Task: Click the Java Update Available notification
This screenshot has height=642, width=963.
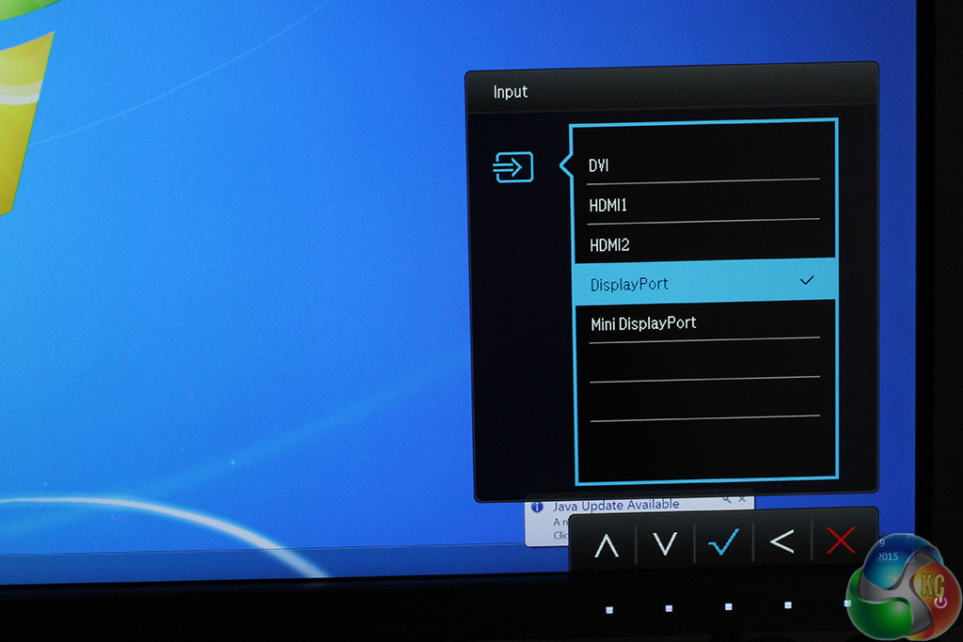Action: point(616,506)
